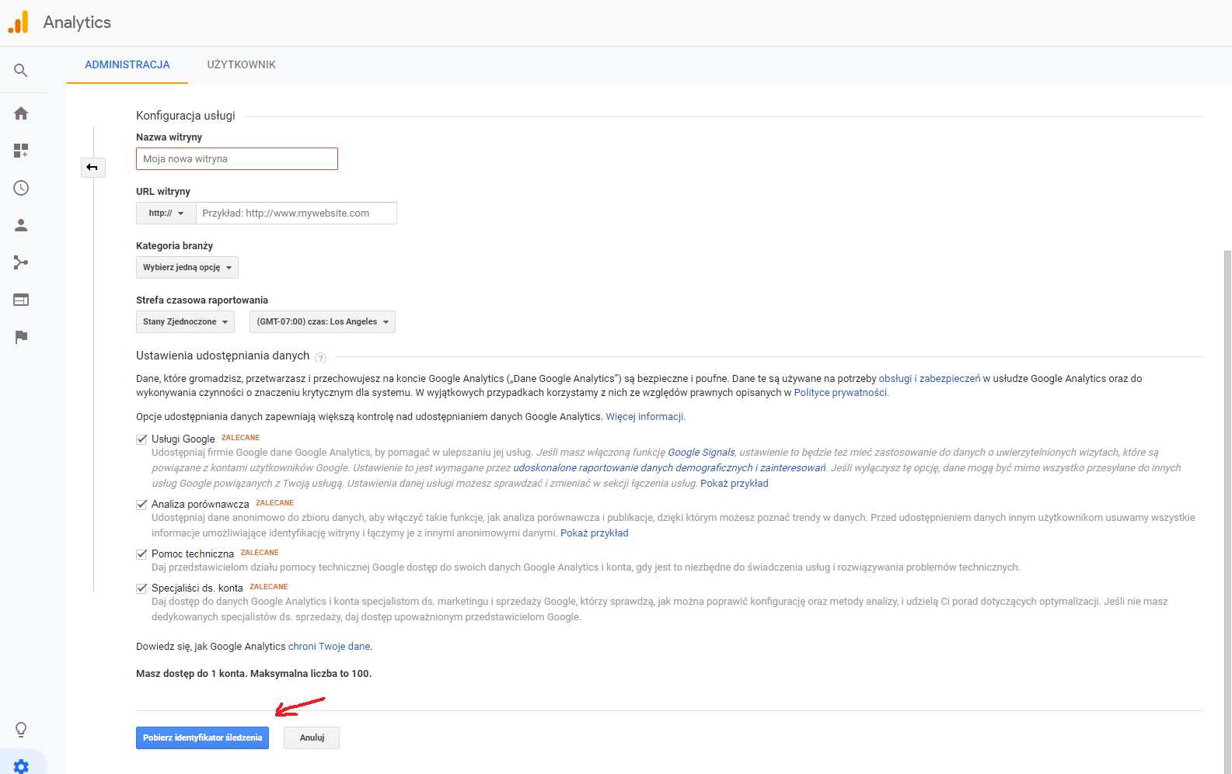1232x774 pixels.
Task: Click Kategoria branży label
Action: pyautogui.click(x=174, y=246)
